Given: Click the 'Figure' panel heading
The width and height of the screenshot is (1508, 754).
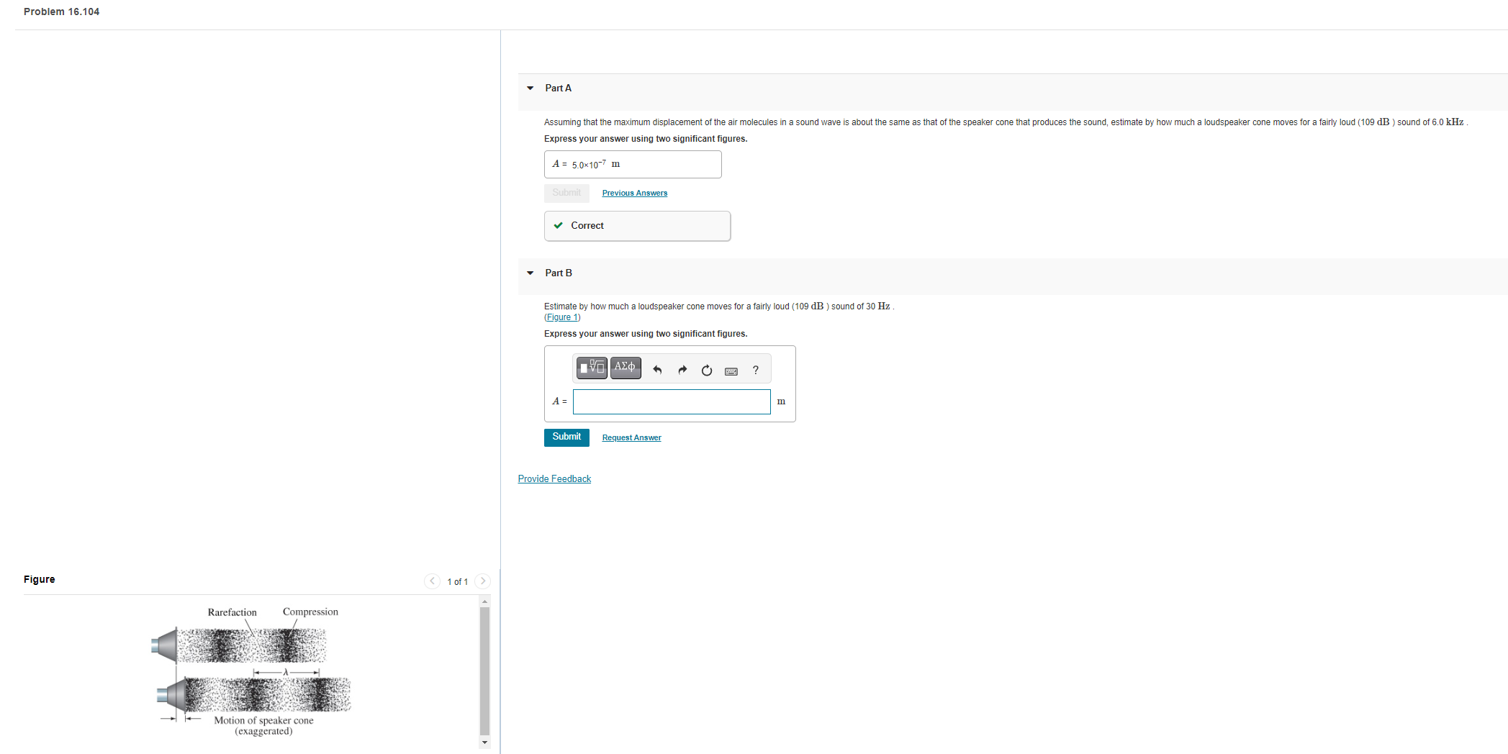Looking at the screenshot, I should point(39,579).
